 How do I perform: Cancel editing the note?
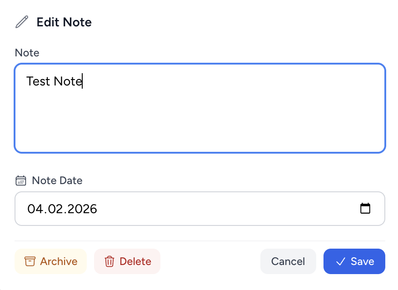288,261
